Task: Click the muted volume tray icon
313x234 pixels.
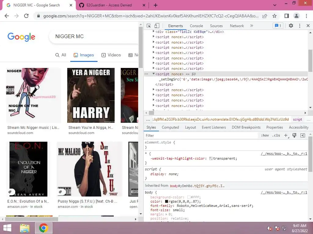Action: coord(270,228)
